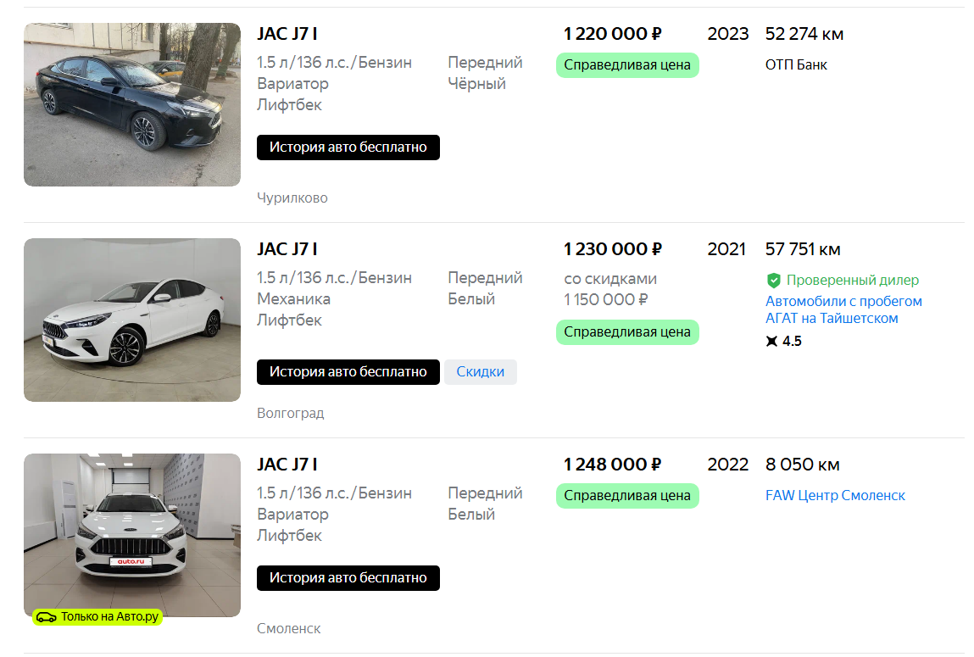Screen dimensions: 974x657
Task: Click the rating icon next to 4.5
Action: 771,342
